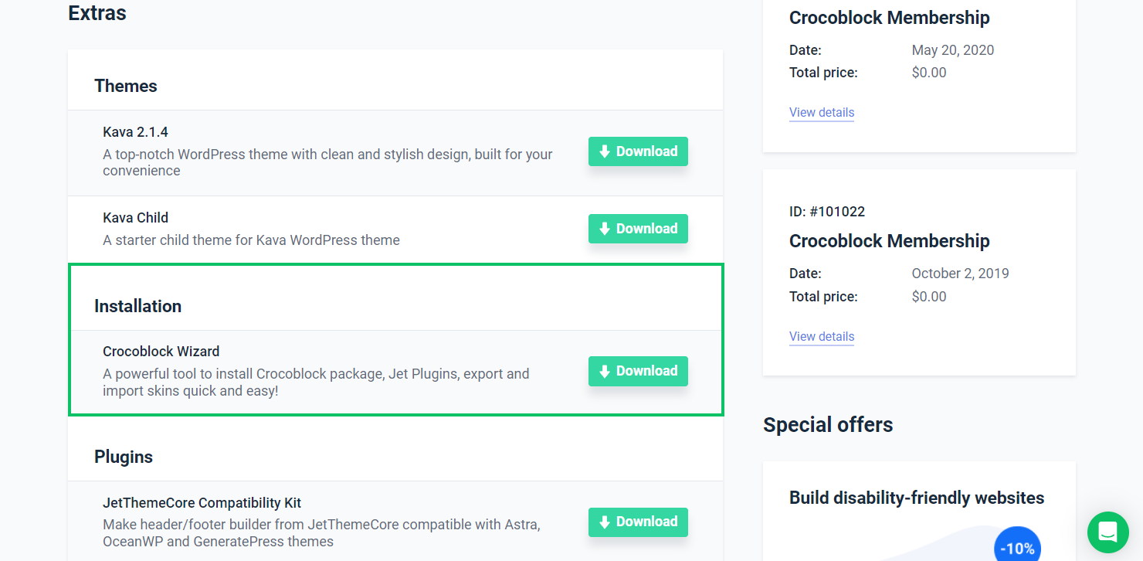Click the Kava Child description text
Viewport: 1143px width, 561px height.
[x=252, y=240]
